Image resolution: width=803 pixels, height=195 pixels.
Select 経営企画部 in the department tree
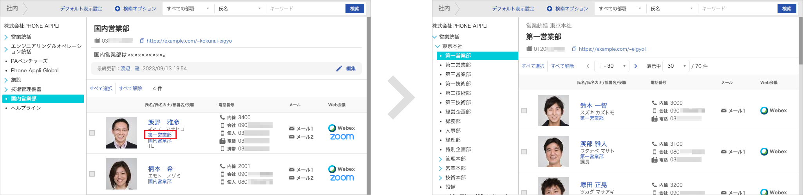(458, 112)
